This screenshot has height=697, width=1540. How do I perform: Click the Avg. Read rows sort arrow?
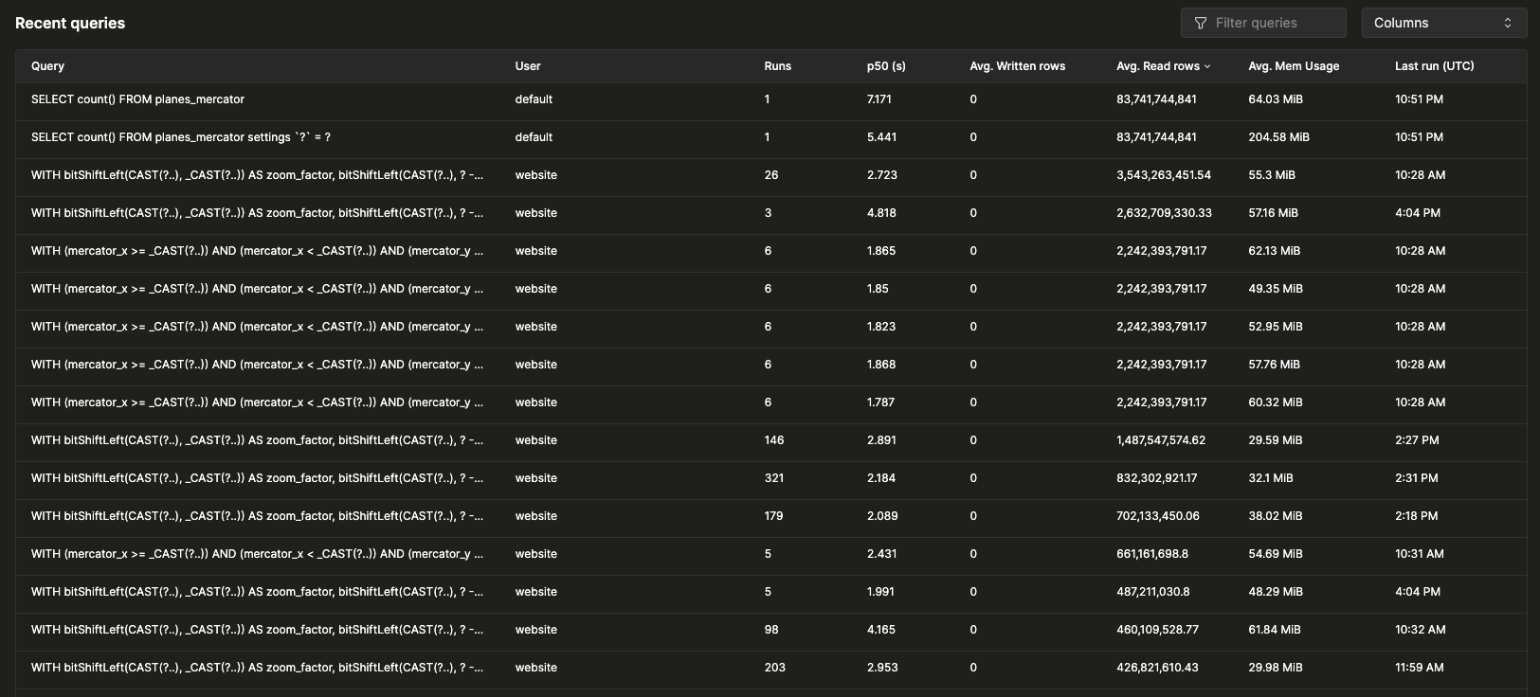(x=1207, y=66)
